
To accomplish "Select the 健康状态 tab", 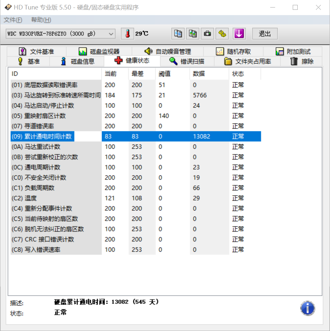I will click(x=132, y=61).
